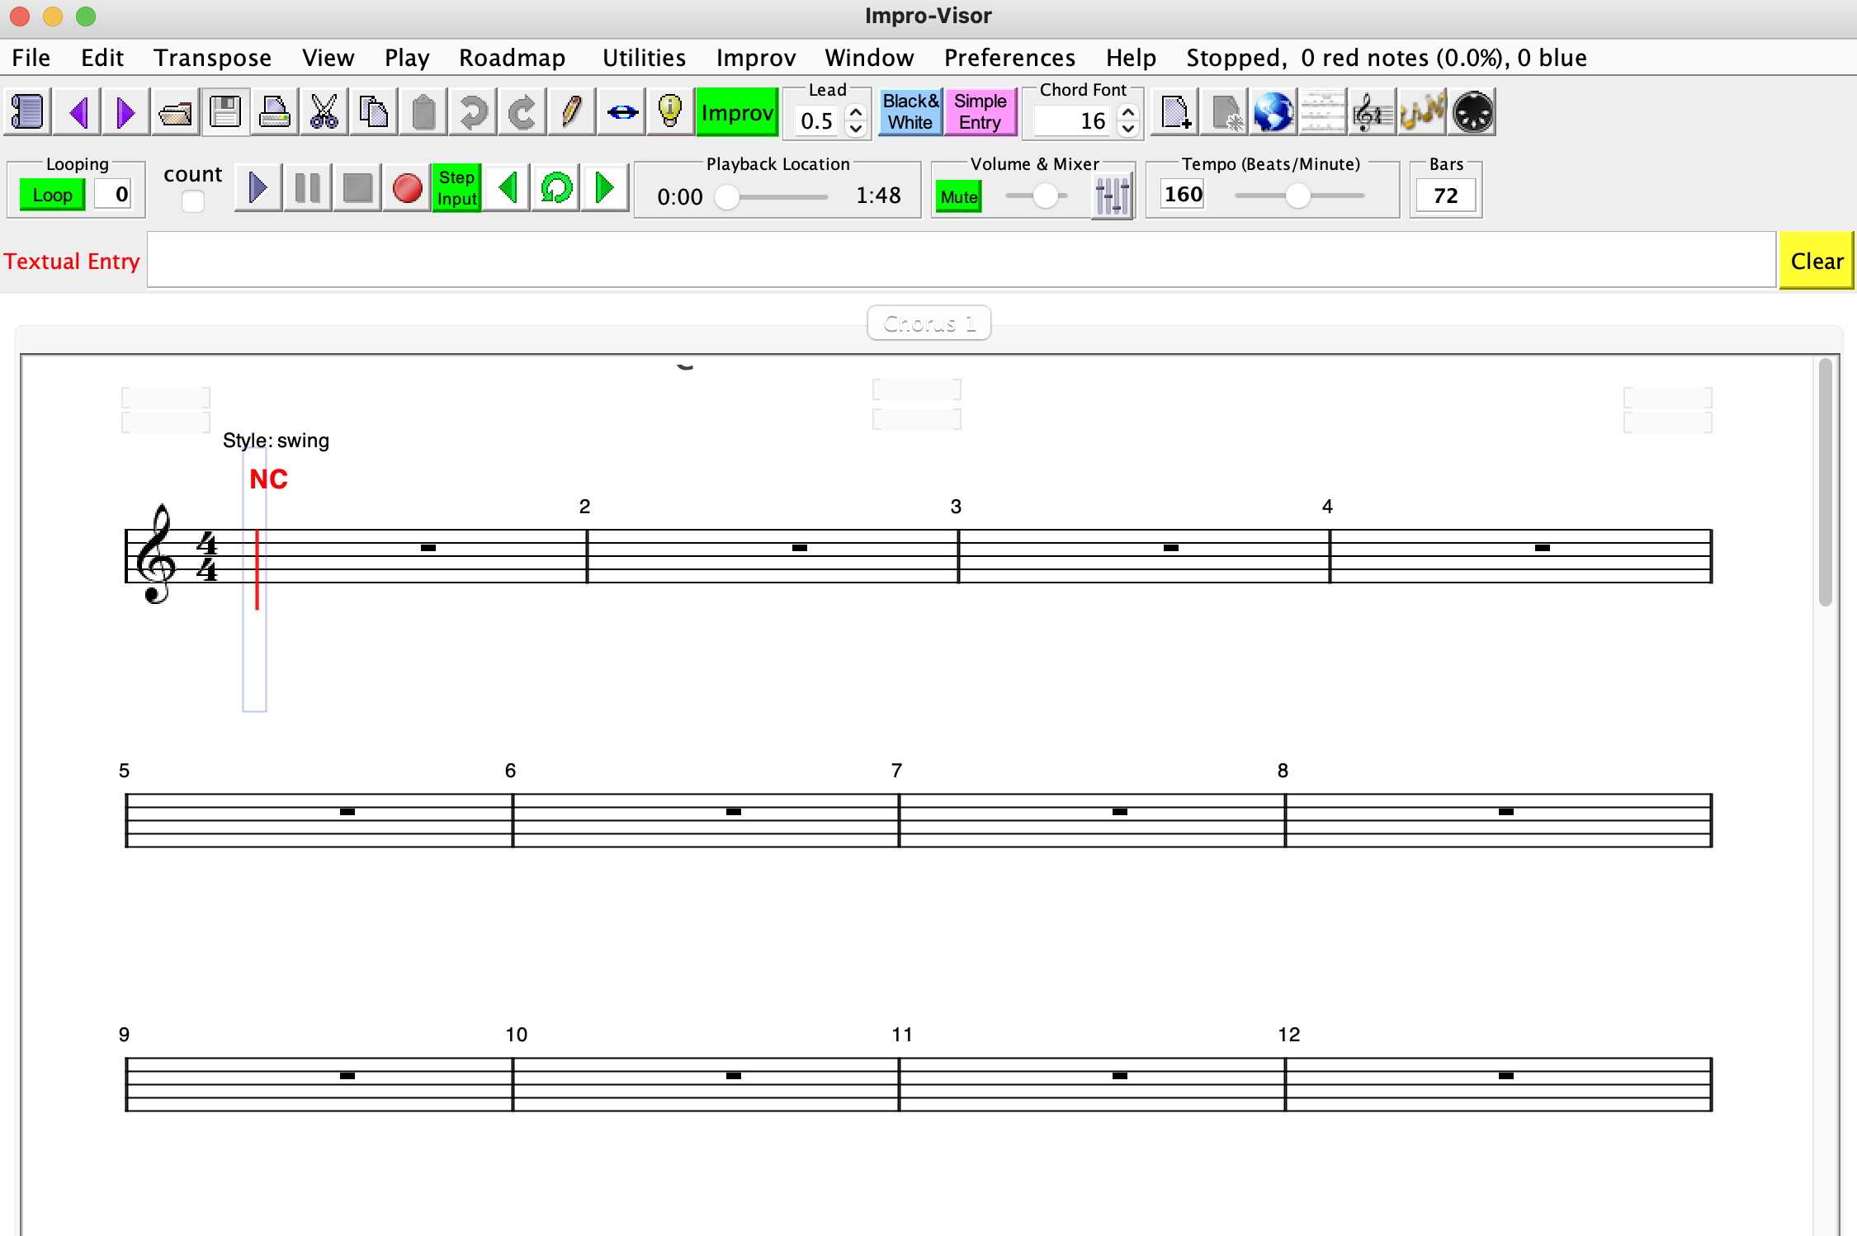Toggle the count checkbox
Image resolution: width=1857 pixels, height=1236 pixels.
point(193,201)
